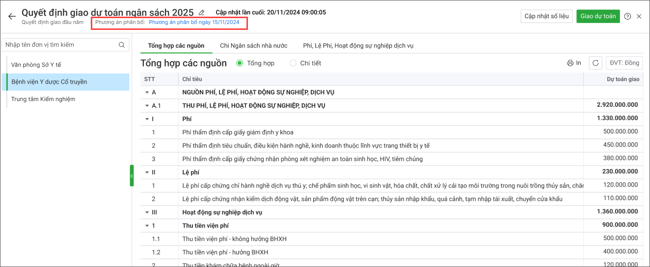Switch to Chi Ngân sách nhà nước tab
This screenshot has height=267, width=650.
(x=253, y=46)
